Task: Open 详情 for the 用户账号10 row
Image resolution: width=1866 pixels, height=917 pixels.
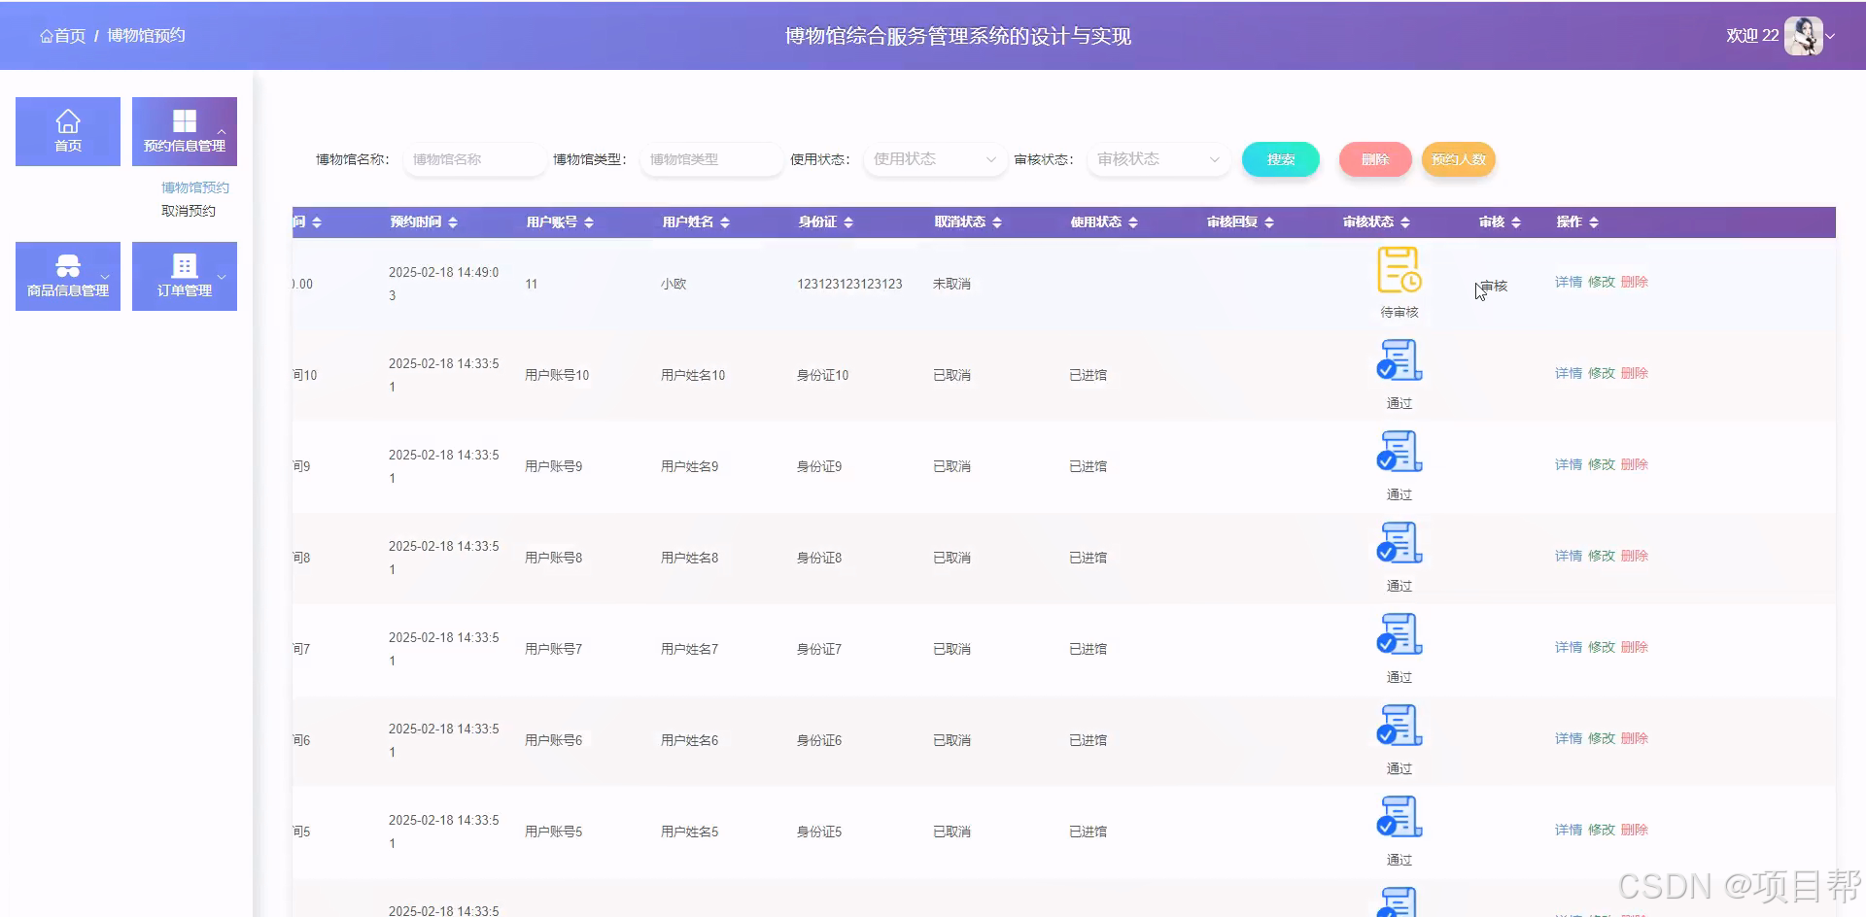Action: 1569,373
